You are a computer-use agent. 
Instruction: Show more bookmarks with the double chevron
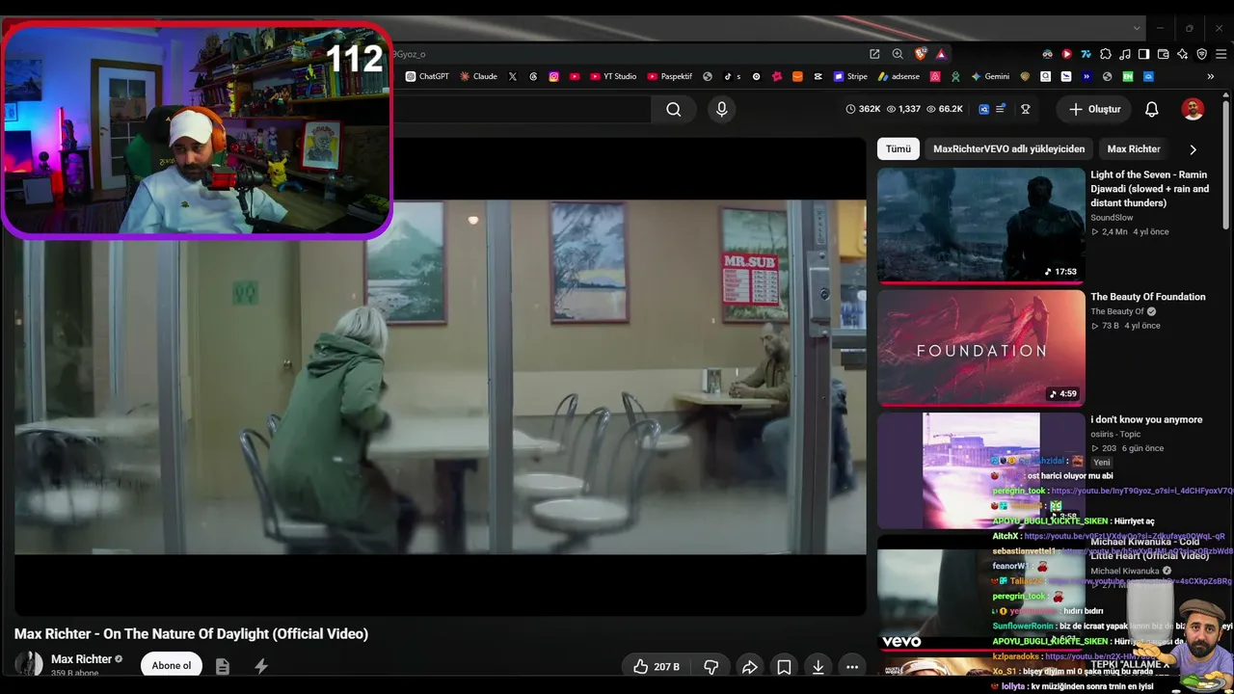click(1211, 76)
